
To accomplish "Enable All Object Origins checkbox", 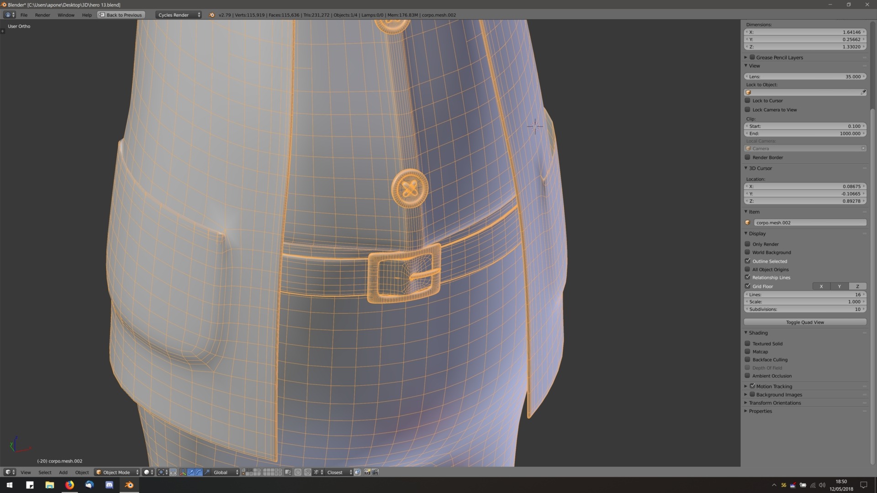I will click(748, 269).
